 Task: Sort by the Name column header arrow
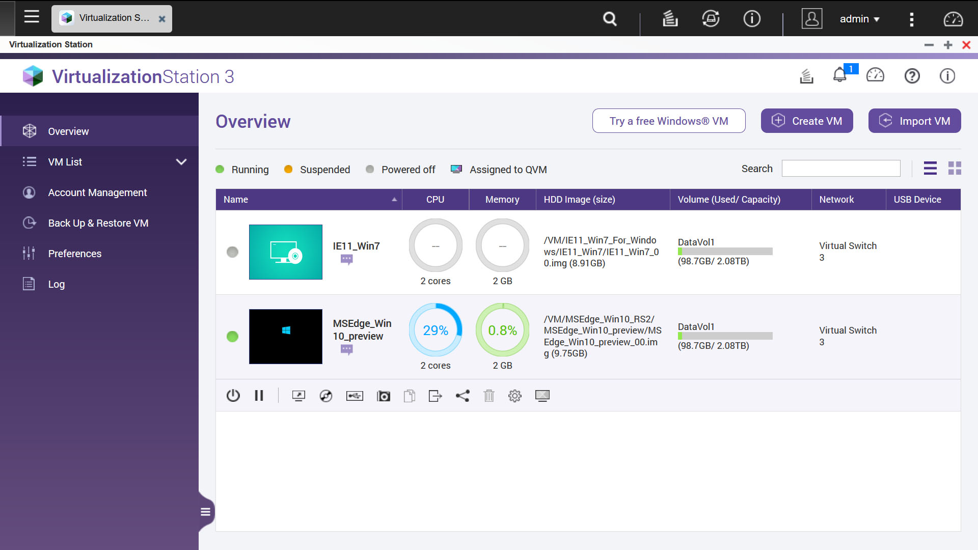(x=394, y=200)
